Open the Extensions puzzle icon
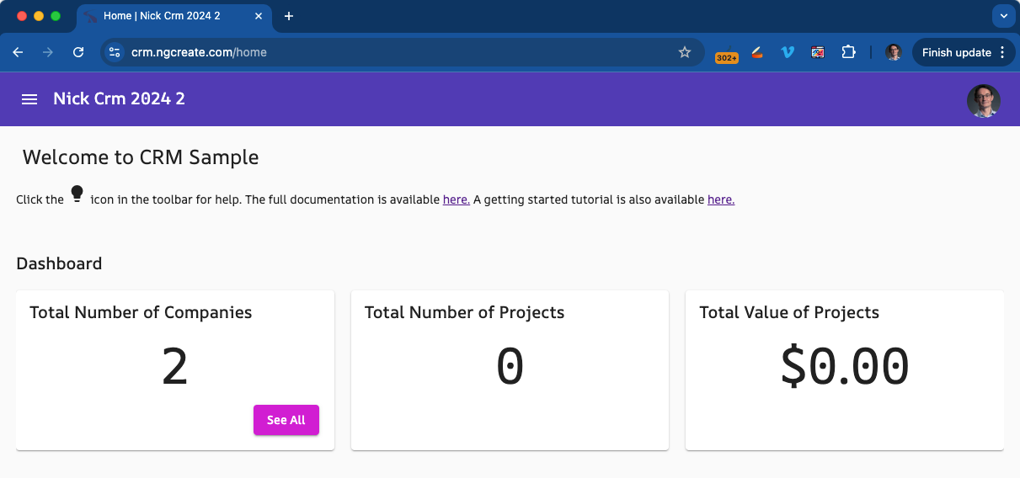1020x478 pixels. click(x=848, y=52)
